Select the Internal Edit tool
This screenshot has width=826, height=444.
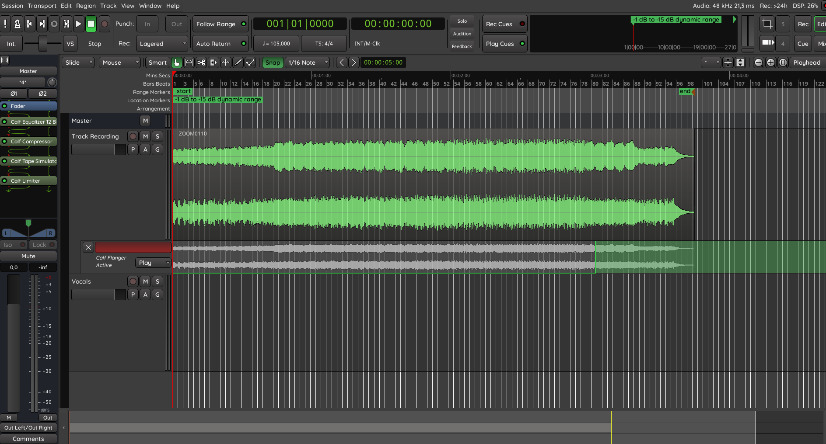tap(250, 62)
